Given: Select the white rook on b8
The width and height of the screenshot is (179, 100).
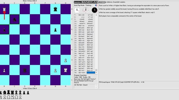Looking at the screenshot, I should (x=4, y=9).
